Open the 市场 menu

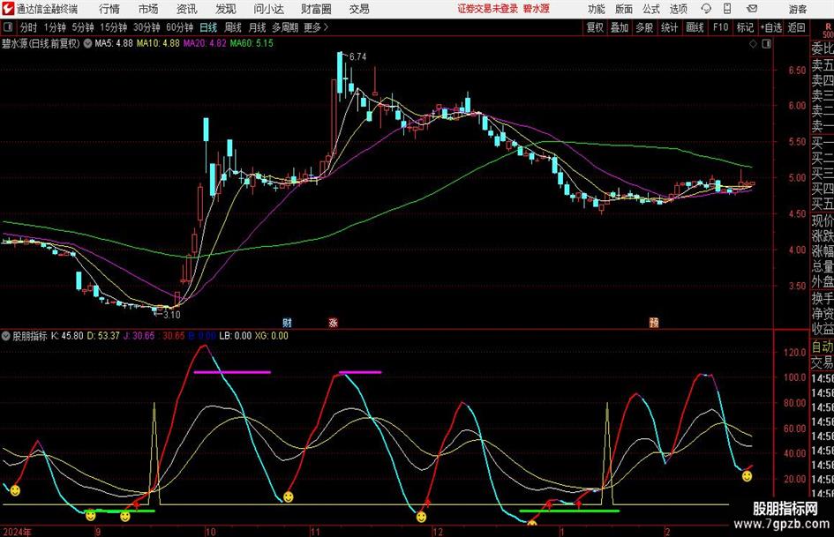click(148, 9)
